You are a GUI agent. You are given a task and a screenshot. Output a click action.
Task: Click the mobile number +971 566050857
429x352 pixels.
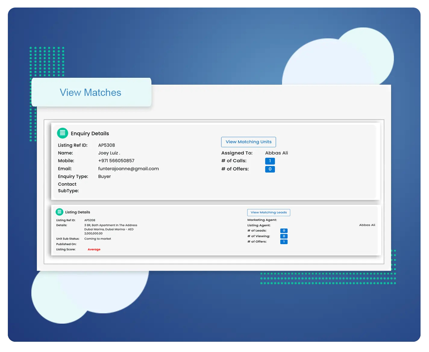pos(116,161)
